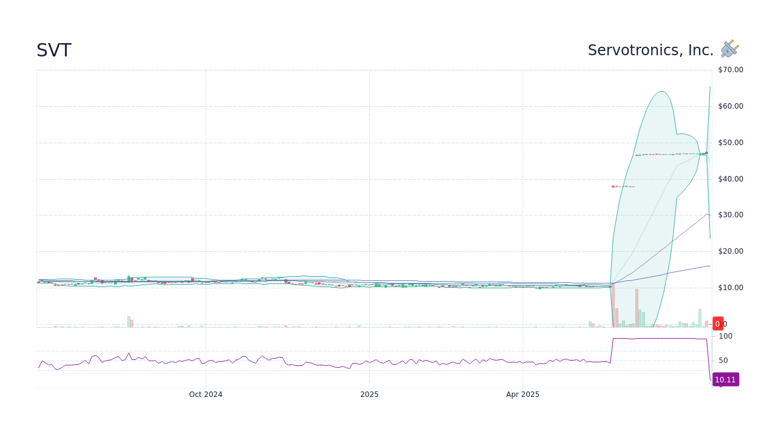Click the red zero volume badge

(717, 324)
